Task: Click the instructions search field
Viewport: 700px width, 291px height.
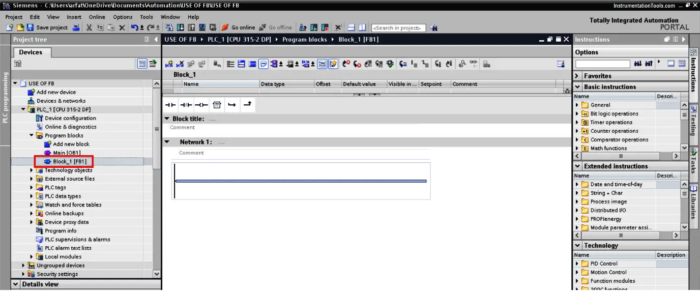Action: 602,64
